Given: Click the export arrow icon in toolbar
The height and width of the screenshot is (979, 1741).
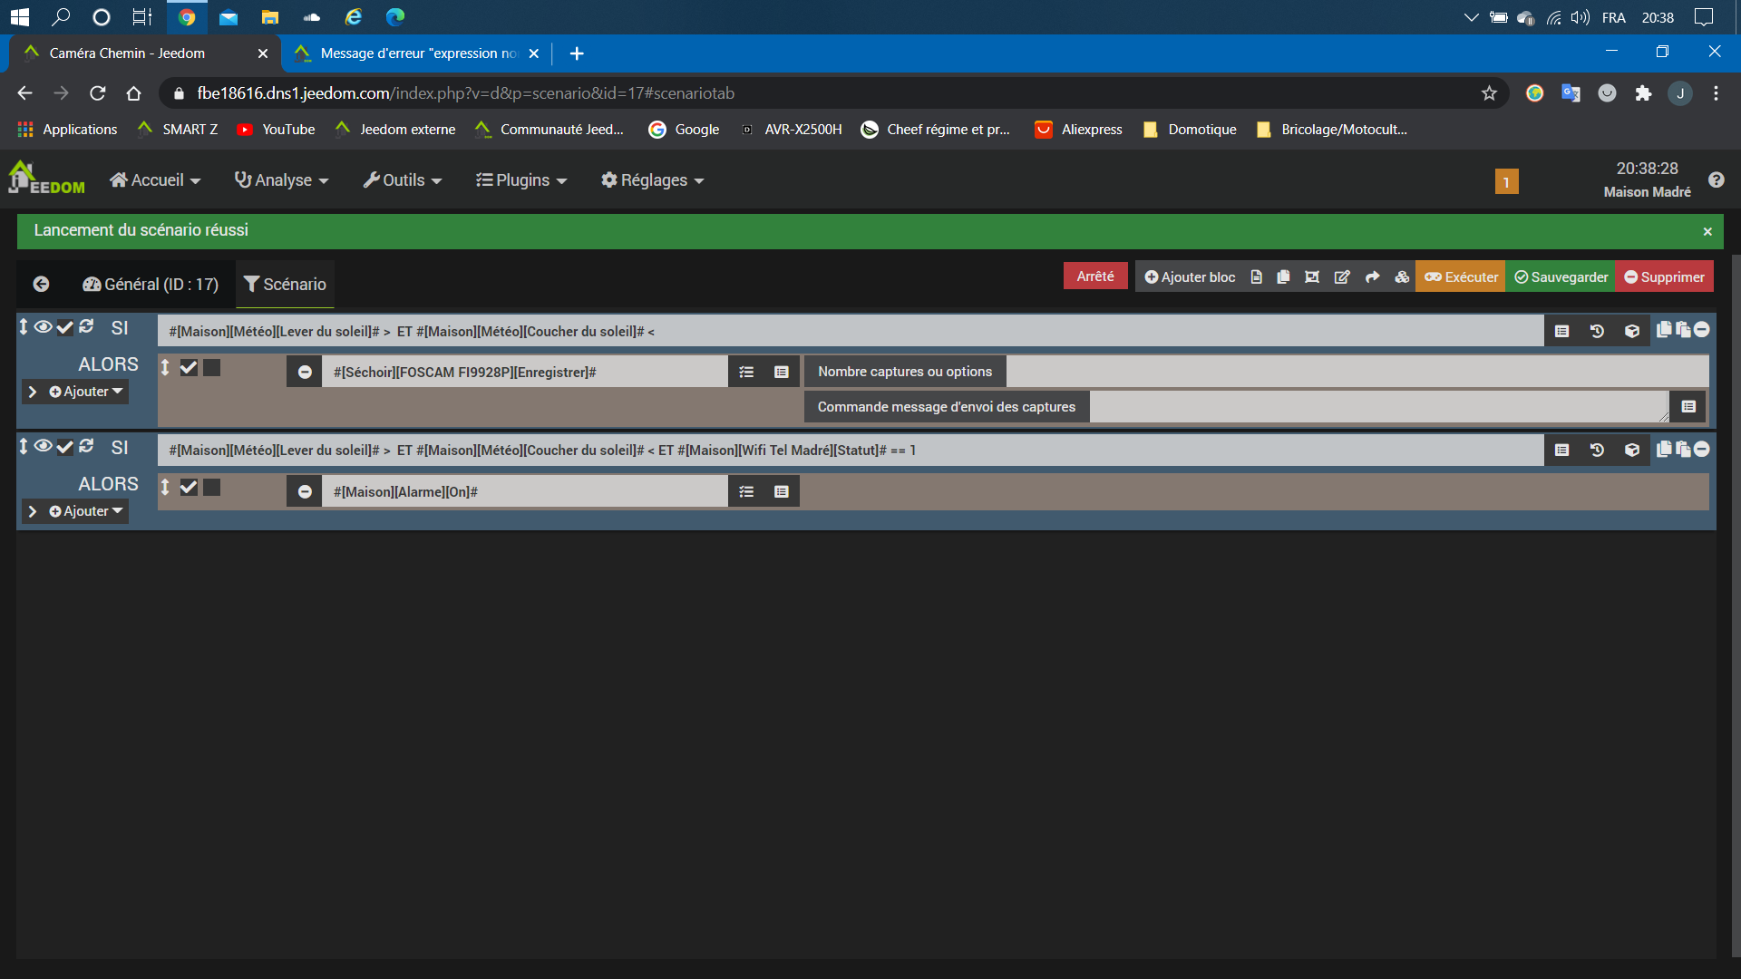Looking at the screenshot, I should tap(1372, 277).
